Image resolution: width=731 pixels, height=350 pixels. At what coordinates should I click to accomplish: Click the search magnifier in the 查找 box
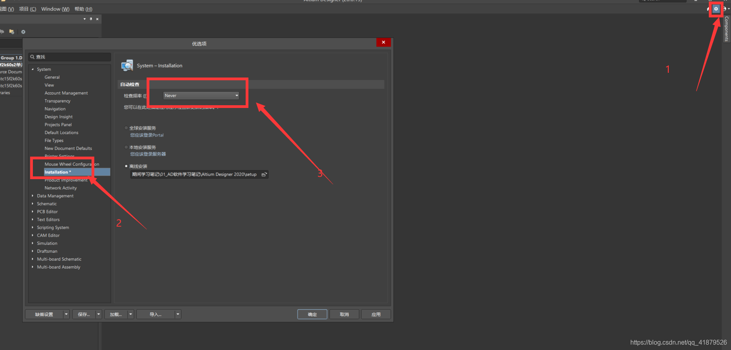pos(32,57)
